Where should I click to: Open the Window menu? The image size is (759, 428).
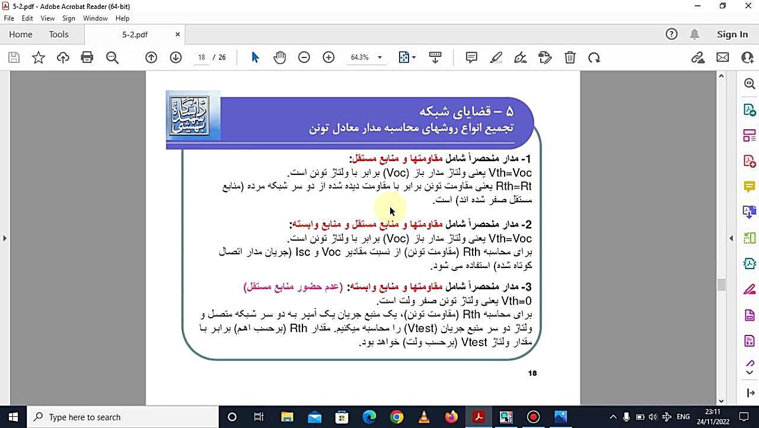coord(95,18)
